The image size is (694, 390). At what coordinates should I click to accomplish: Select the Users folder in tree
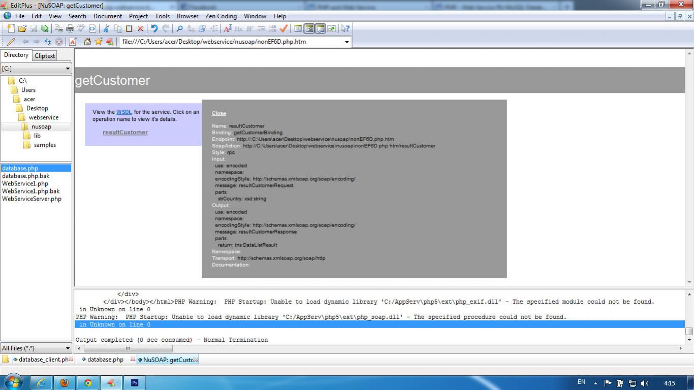[x=28, y=90]
